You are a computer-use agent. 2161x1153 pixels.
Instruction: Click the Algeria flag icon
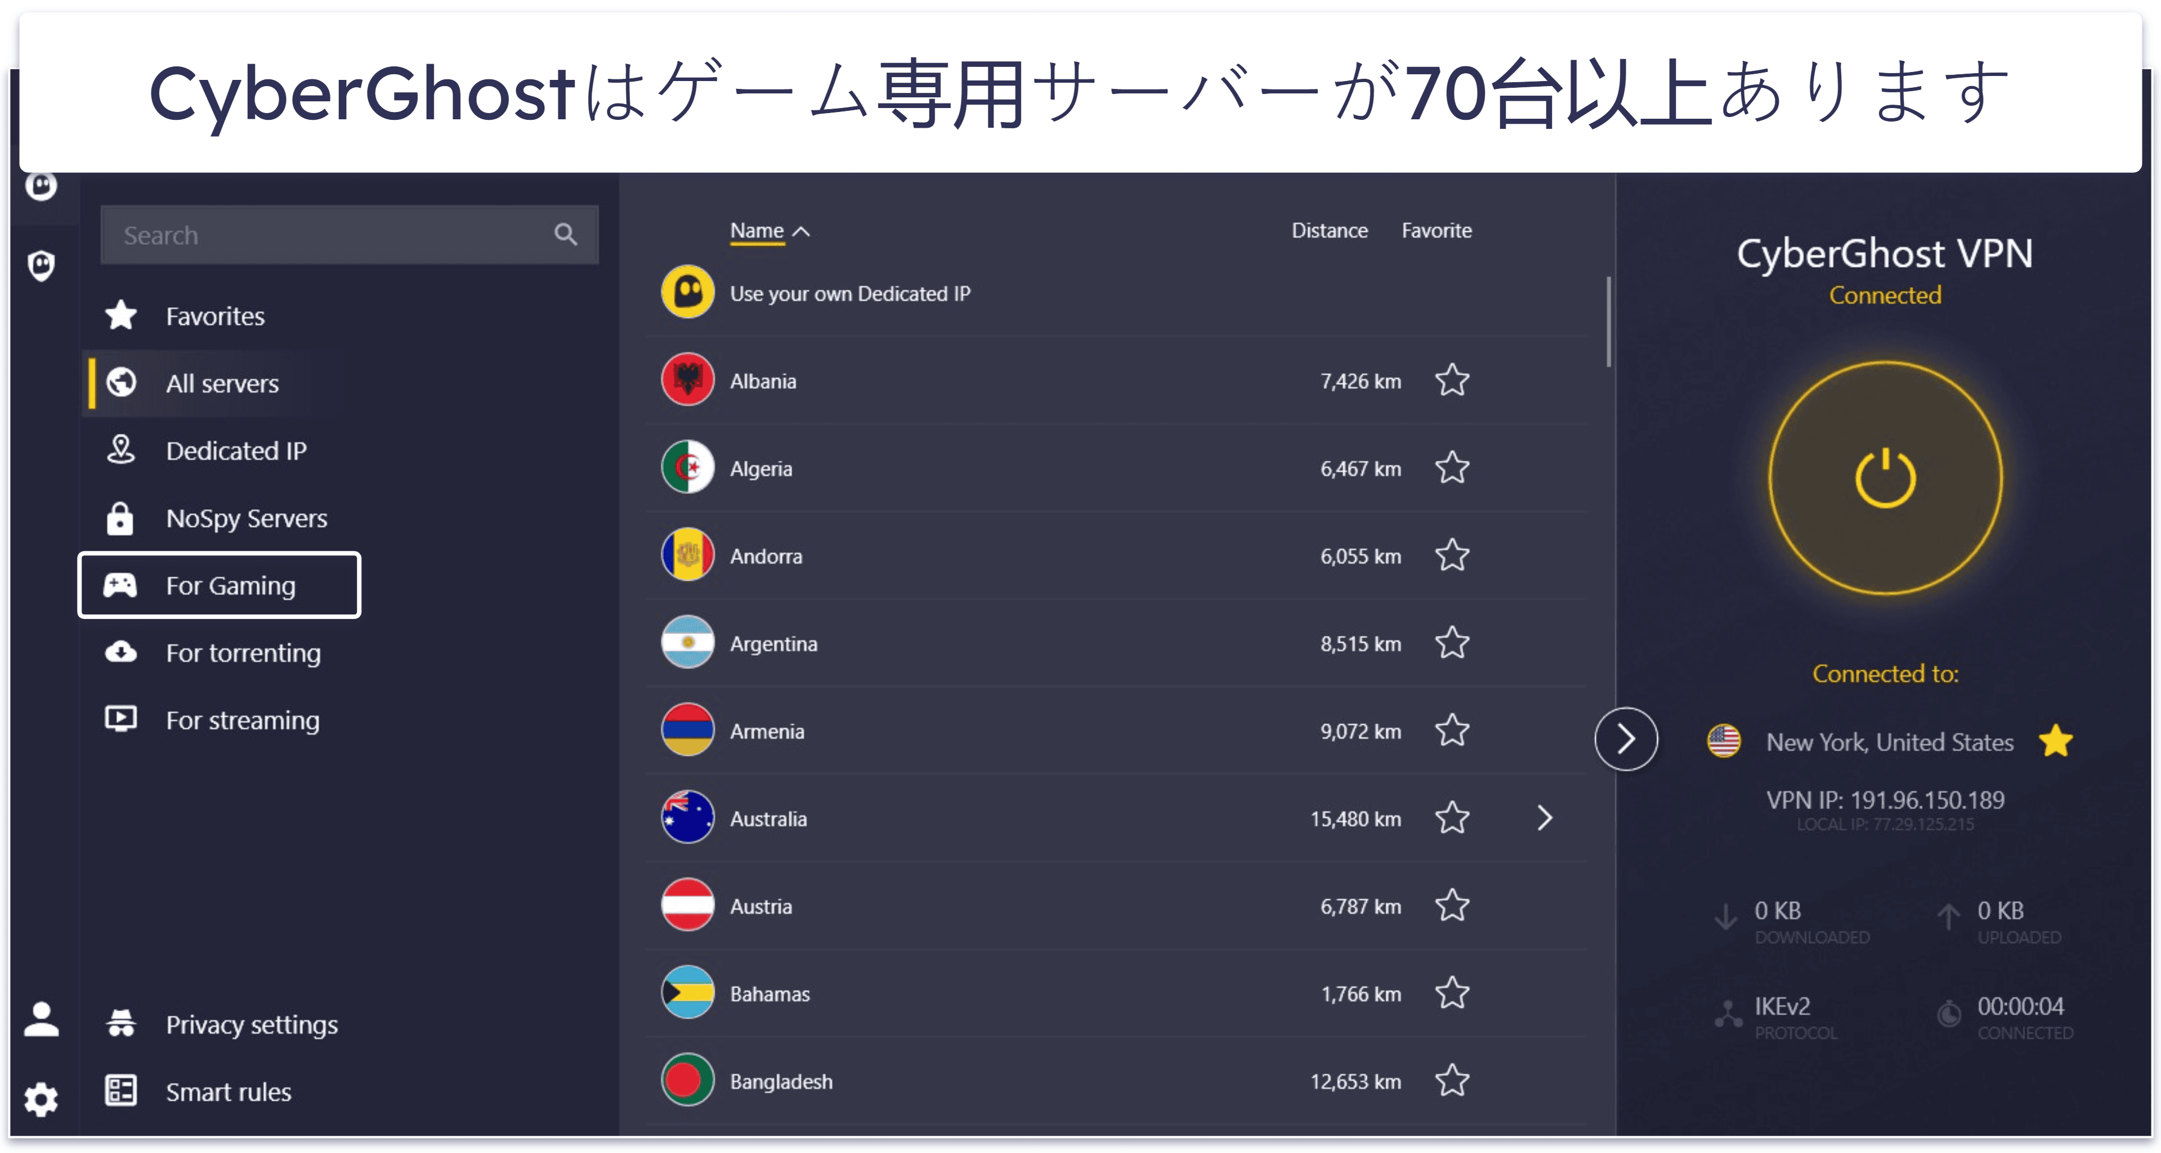click(688, 467)
